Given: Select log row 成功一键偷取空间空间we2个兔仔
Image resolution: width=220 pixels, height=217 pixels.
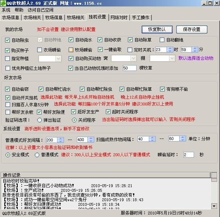Looking at the screenshot, I should (x=73, y=200).
